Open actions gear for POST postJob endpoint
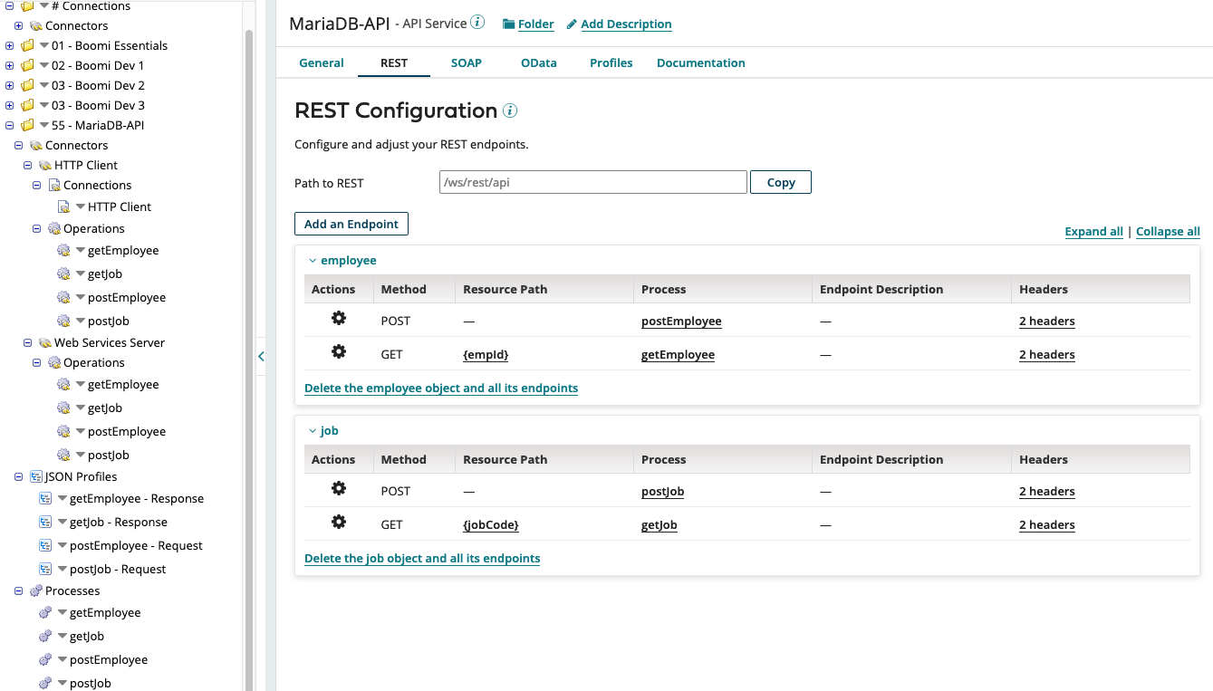 tap(339, 488)
